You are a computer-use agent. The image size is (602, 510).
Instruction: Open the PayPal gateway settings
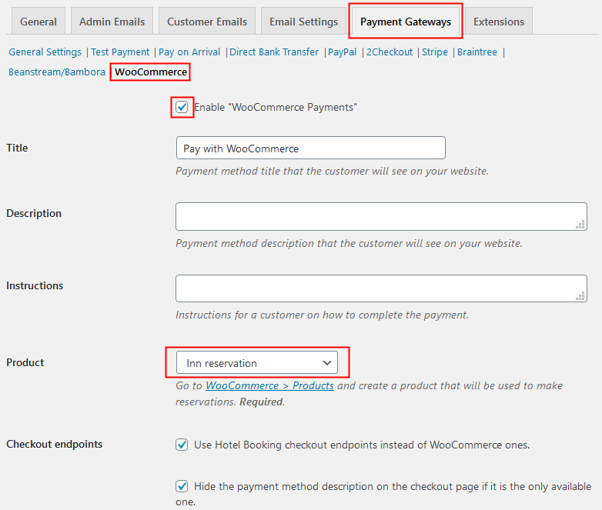coord(343,52)
